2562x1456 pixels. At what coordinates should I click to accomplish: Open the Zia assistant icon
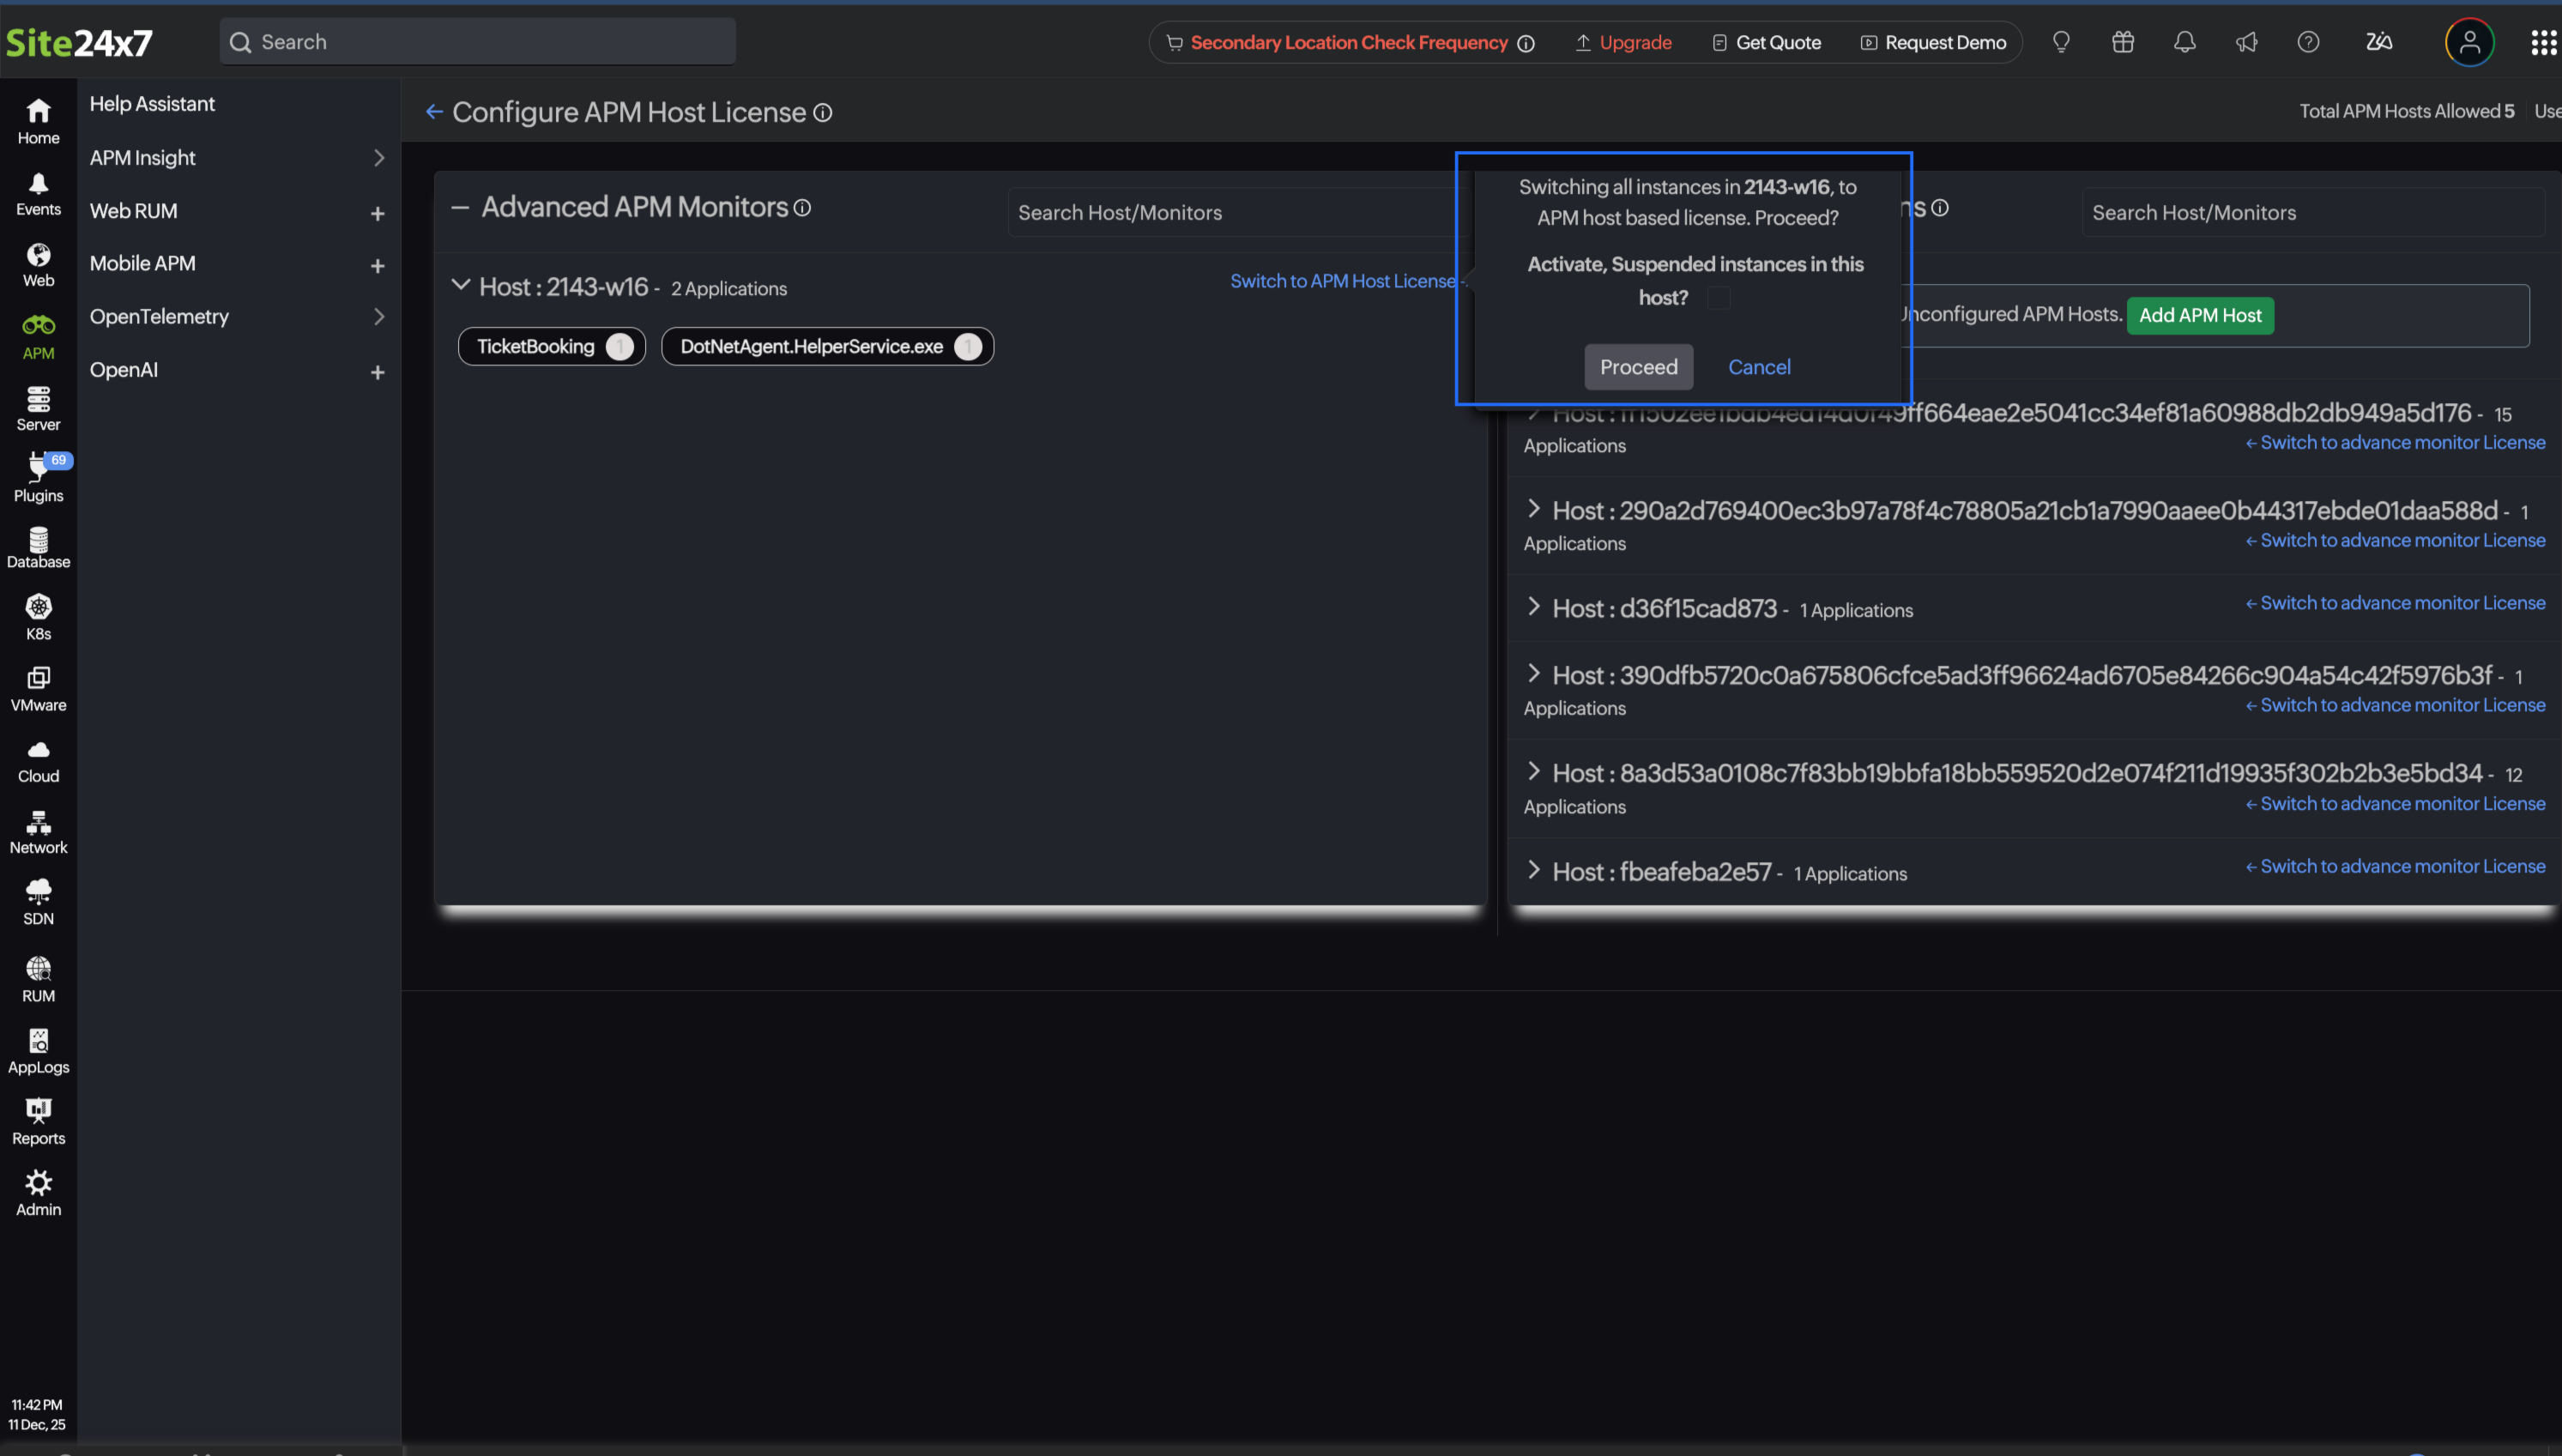pyautogui.click(x=2379, y=42)
